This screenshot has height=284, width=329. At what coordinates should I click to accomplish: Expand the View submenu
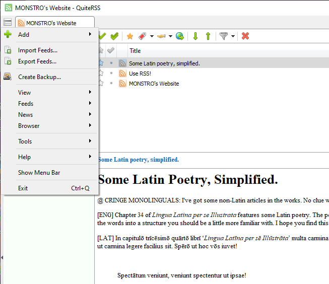click(x=50, y=92)
